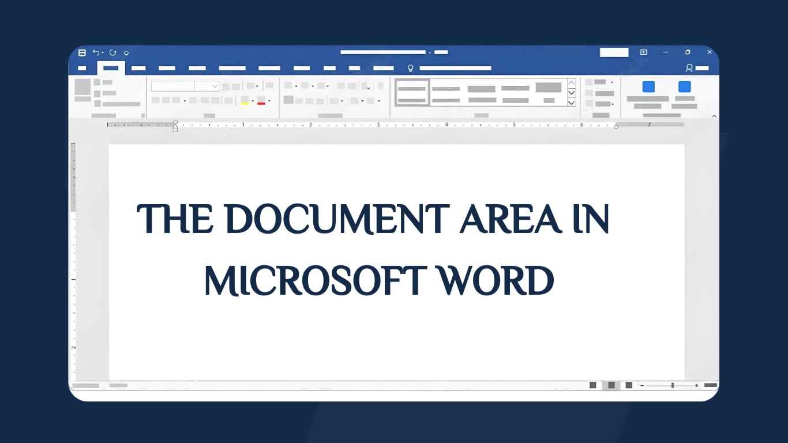
Task: Undo the last action
Action: 96,52
